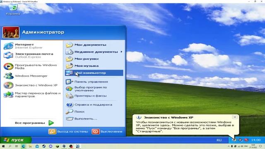
Task: Click the tour icon in XP tray
Action: [234, 140]
